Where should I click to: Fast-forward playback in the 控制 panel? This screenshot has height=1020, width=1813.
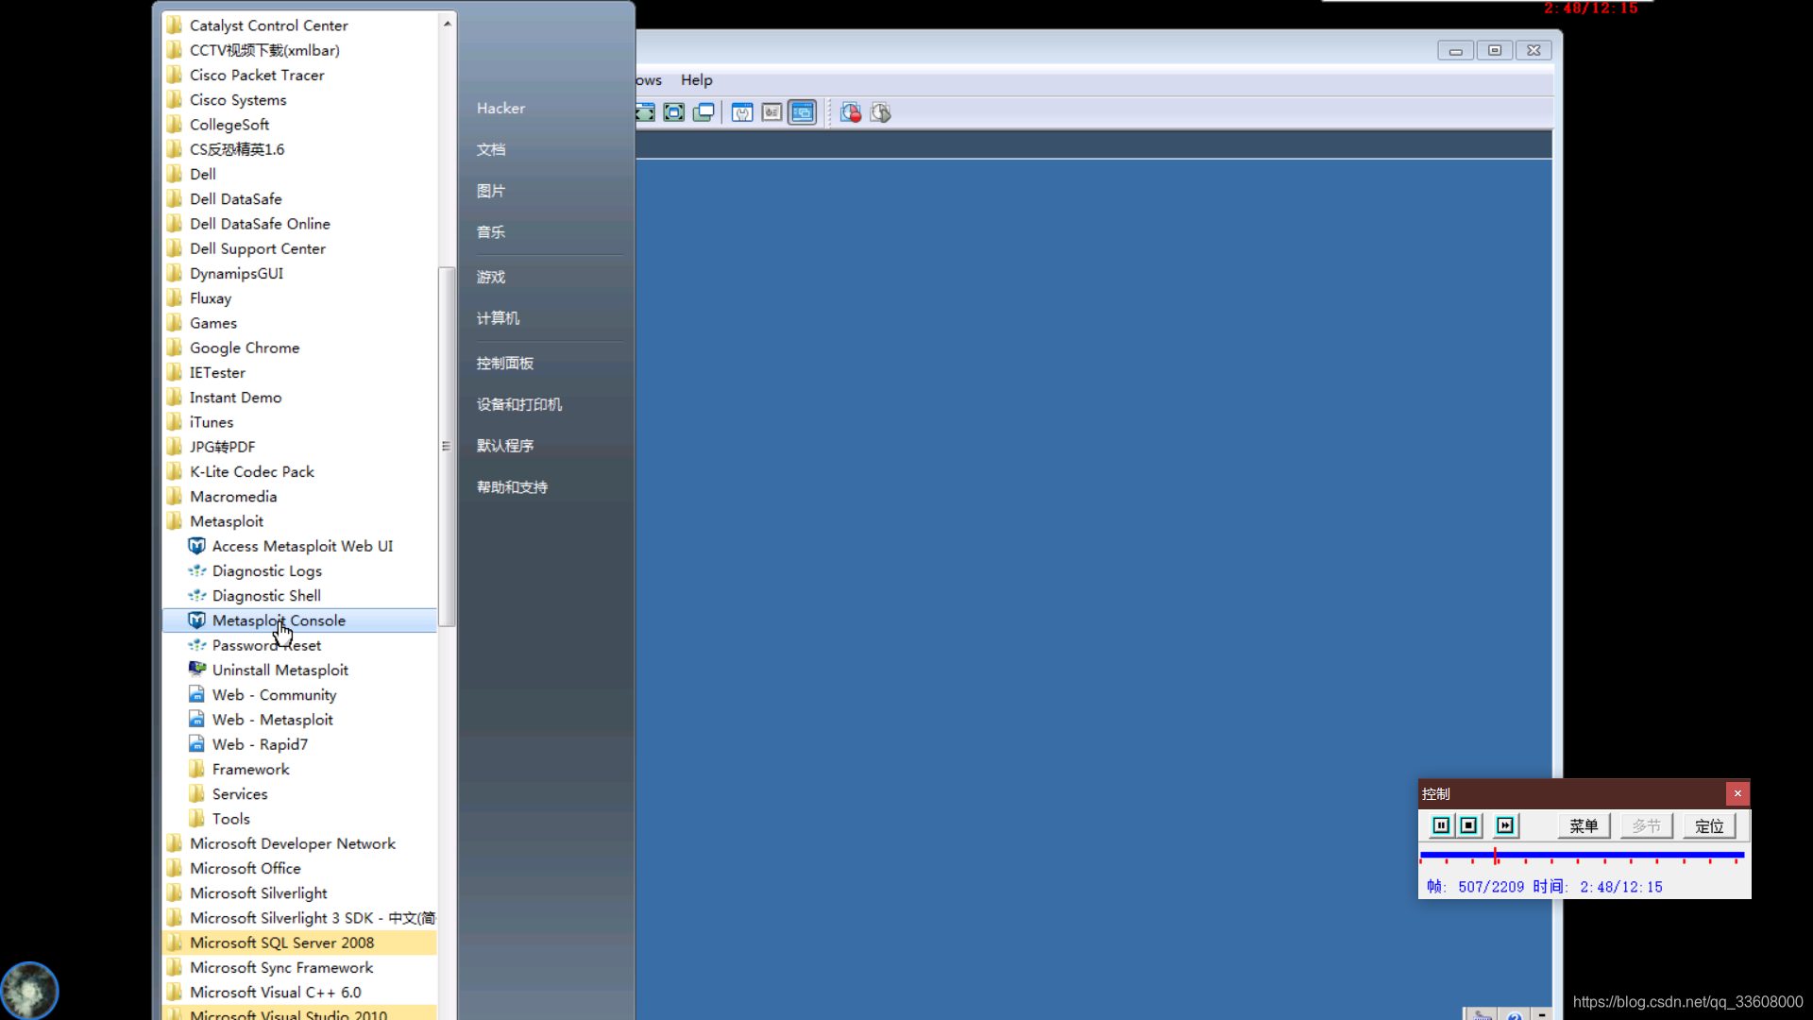coord(1505,825)
